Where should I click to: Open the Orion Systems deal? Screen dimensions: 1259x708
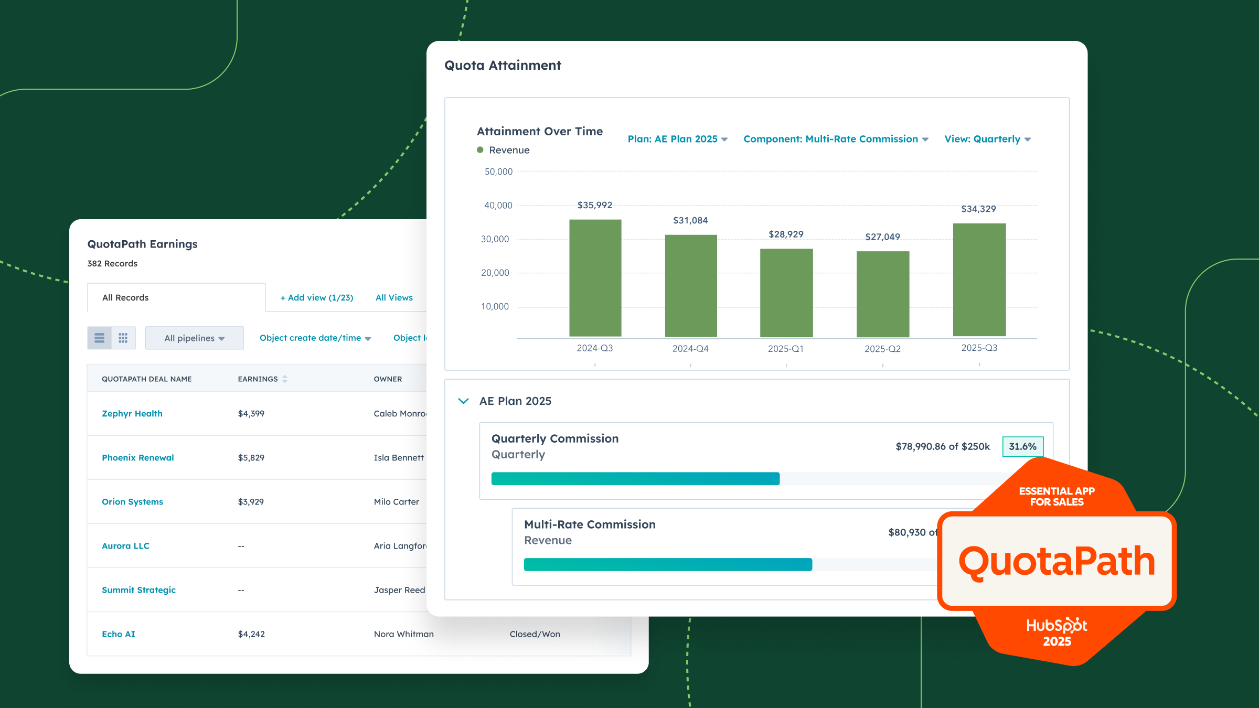pos(132,501)
